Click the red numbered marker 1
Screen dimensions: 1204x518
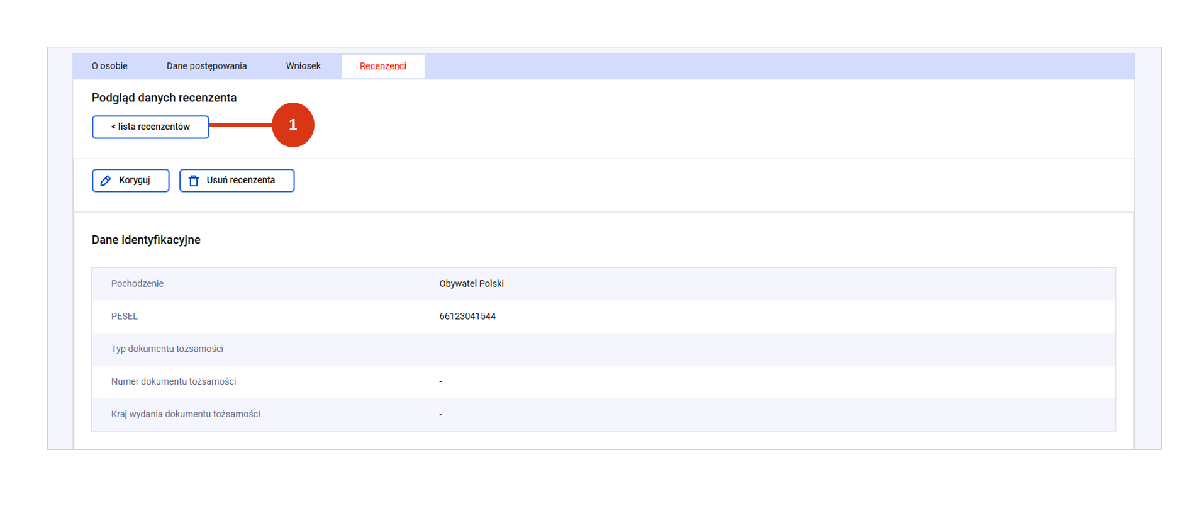(293, 125)
